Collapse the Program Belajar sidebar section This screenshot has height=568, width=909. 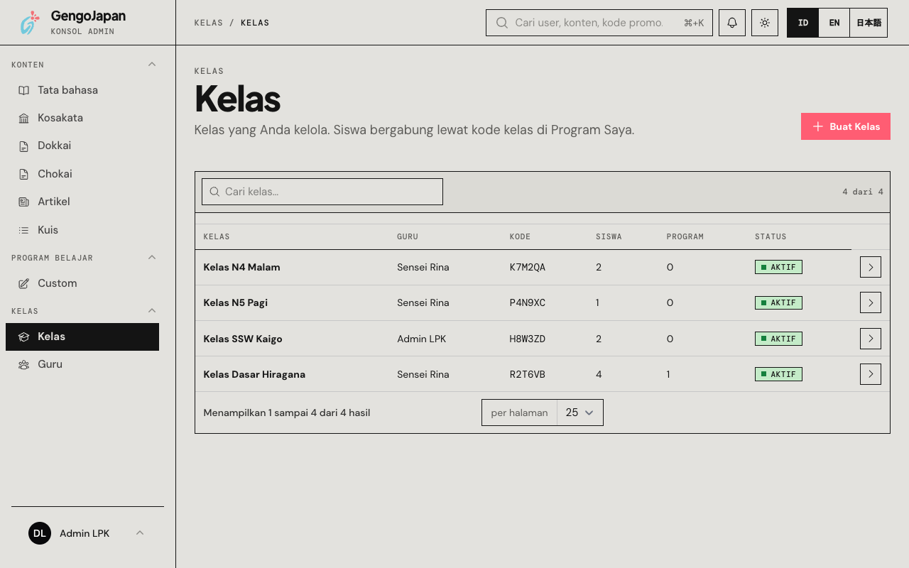[x=152, y=258]
